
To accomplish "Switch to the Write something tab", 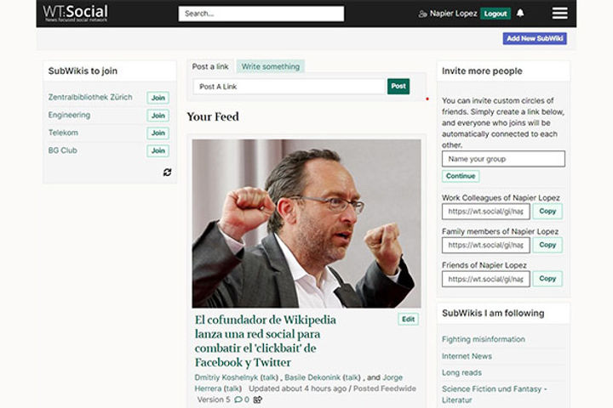I will click(271, 66).
